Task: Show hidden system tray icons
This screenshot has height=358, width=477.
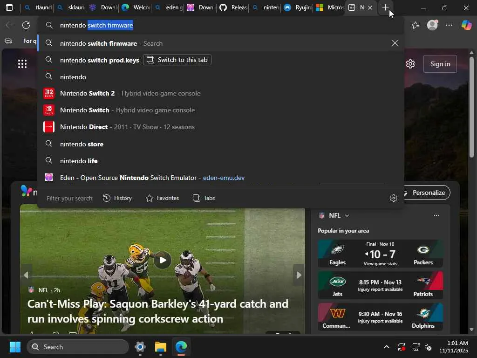Action: [386, 347]
